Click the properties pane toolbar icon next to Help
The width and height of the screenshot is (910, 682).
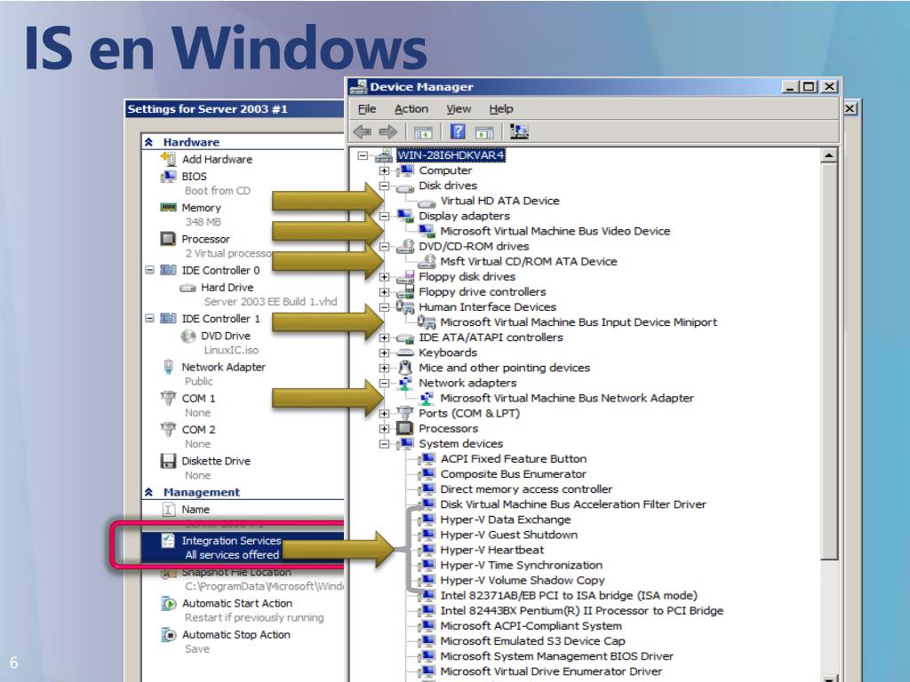click(x=484, y=132)
